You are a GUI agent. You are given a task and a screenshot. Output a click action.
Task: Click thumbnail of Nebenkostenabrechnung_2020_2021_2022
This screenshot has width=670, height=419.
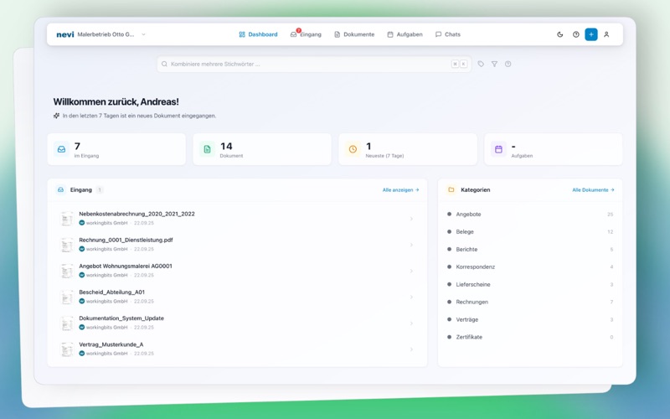tap(67, 219)
